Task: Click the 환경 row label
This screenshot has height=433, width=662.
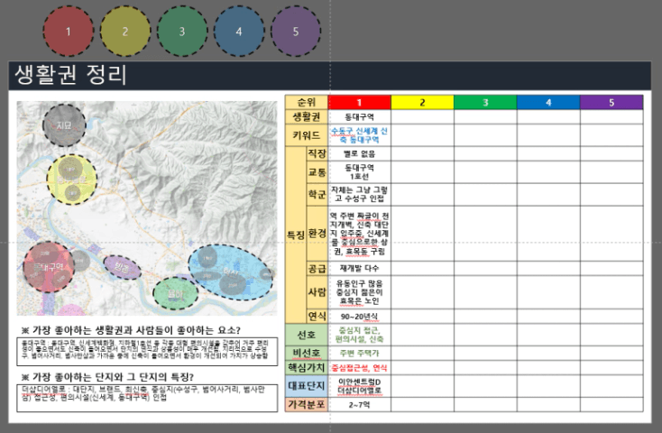Action: [317, 234]
